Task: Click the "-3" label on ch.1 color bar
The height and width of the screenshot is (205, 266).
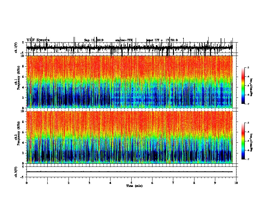Action: click(248, 67)
